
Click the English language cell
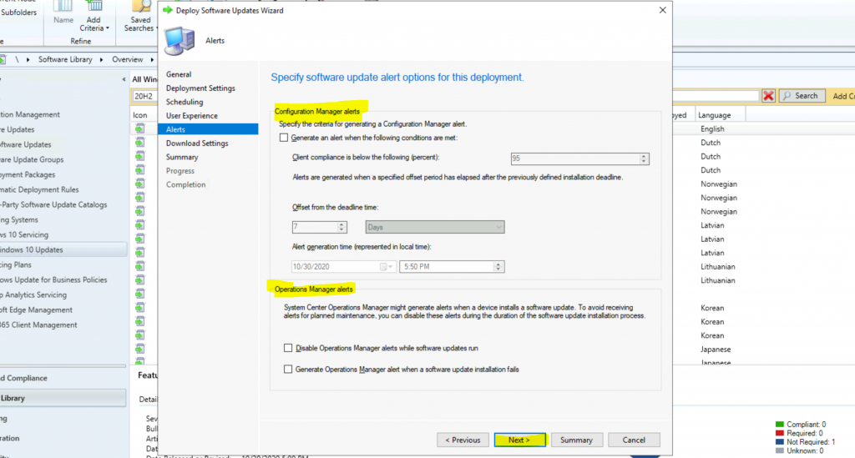coord(712,129)
